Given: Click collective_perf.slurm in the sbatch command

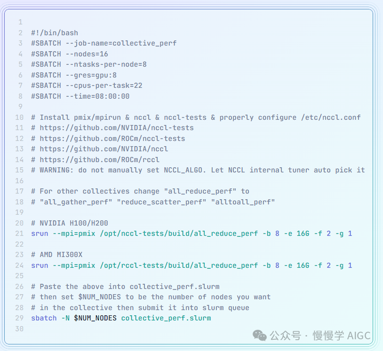Looking at the screenshot, I should (166, 318).
